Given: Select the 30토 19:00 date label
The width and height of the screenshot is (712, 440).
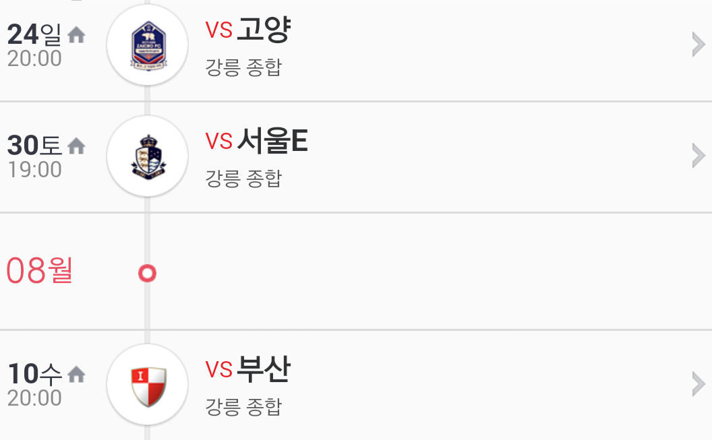Looking at the screenshot, I should click(34, 156).
